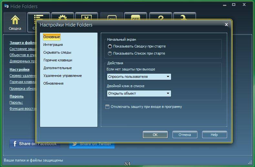This screenshot has width=255, height=167.
Task: Select Показывать Список при старте option
Action: pyautogui.click(x=137, y=53)
